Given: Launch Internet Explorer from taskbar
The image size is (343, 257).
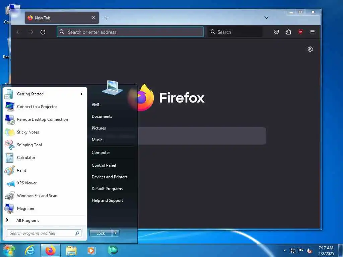Looking at the screenshot, I should (x=30, y=250).
